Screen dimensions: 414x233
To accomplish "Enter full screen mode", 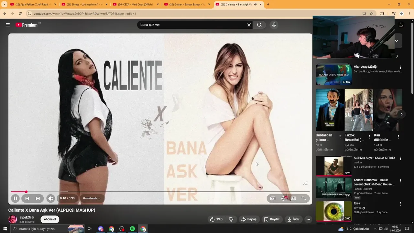I will 304,198.
